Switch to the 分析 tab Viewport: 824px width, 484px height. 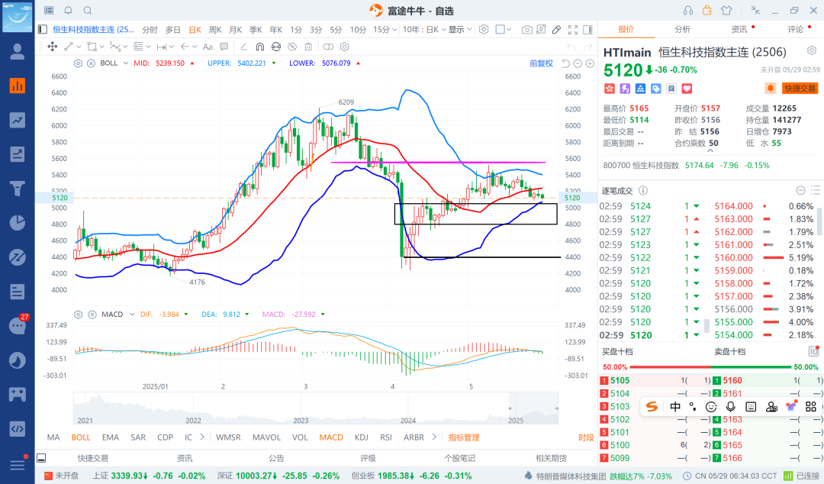pos(682,30)
